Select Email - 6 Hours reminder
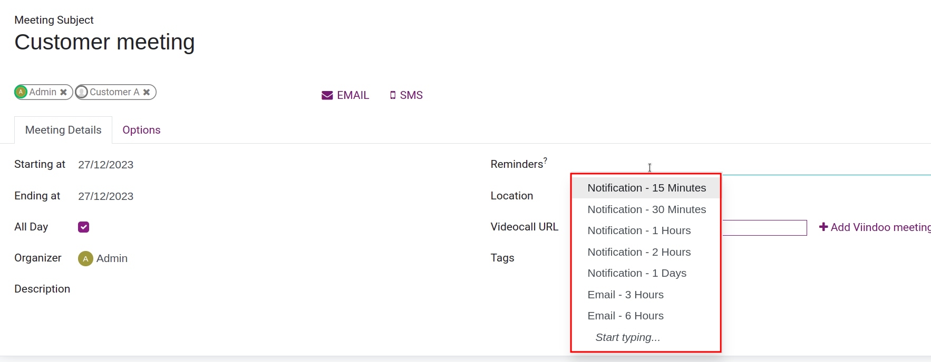Viewport: 931px width, 362px height. [x=646, y=316]
